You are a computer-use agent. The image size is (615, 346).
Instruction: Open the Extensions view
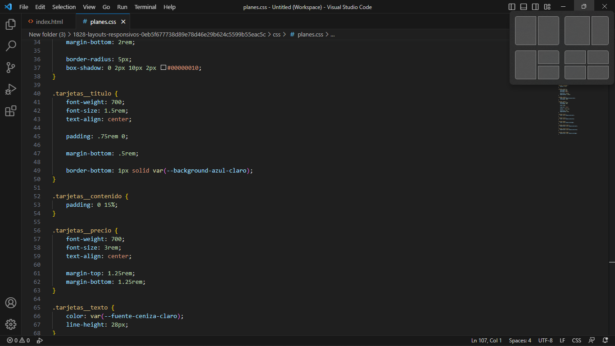[x=11, y=111]
